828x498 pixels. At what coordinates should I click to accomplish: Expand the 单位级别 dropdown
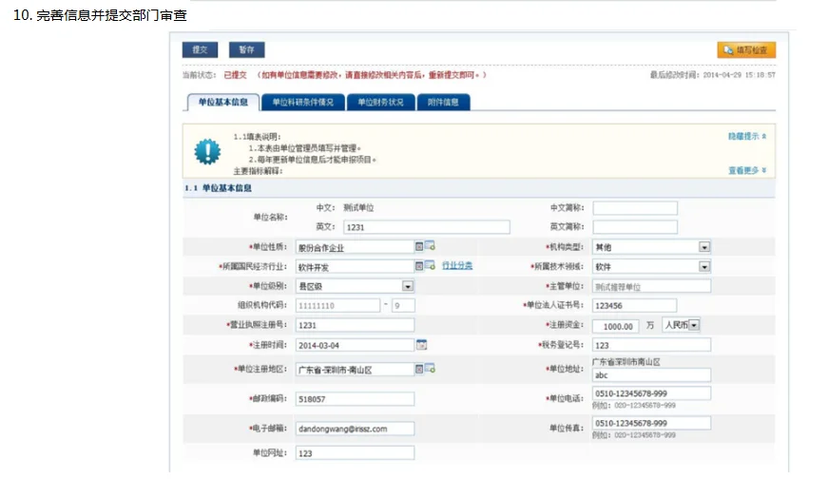pos(408,286)
